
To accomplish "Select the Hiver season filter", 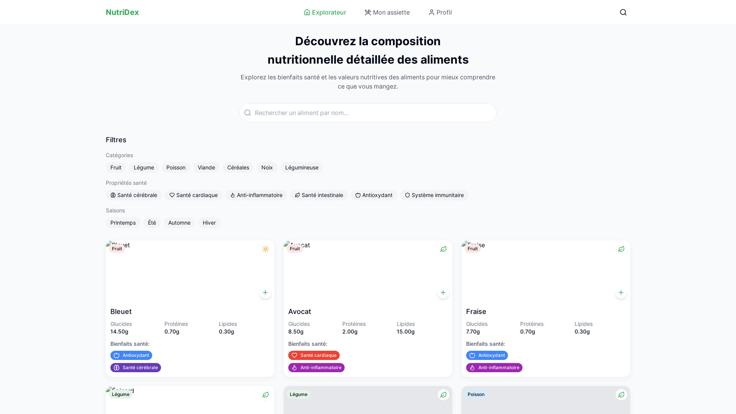I will (209, 223).
